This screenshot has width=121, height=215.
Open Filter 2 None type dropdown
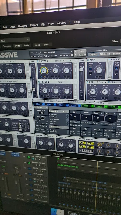point(61,82)
